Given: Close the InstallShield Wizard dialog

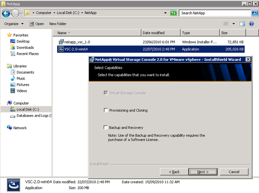Looking at the screenshot, I should pos(248,60).
